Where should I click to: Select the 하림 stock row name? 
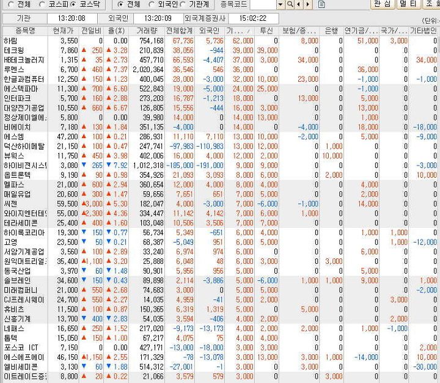(10, 41)
